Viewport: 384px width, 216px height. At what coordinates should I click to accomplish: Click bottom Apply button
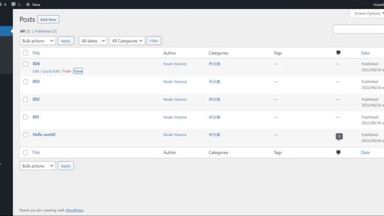(x=65, y=166)
